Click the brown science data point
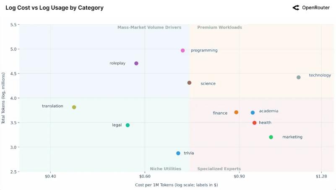The height and width of the screenshot is (190, 336). click(190, 83)
